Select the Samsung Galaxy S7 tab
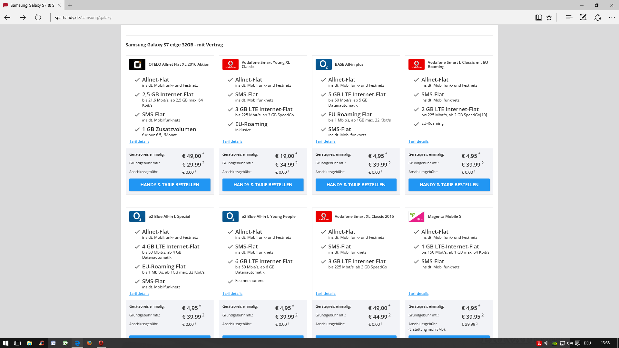Viewport: 619px width, 348px height. pyautogui.click(x=32, y=5)
